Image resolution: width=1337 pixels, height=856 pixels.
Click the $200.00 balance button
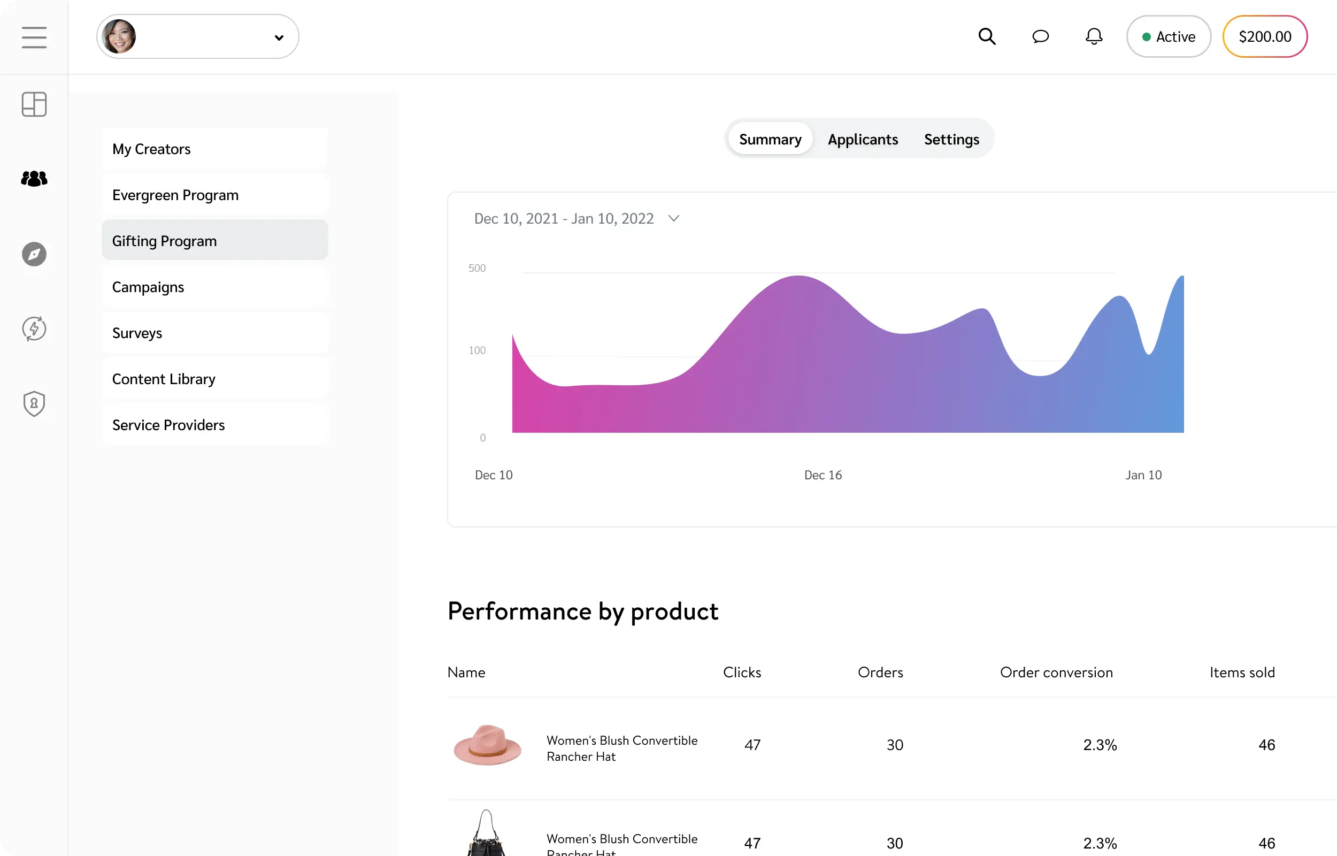[x=1264, y=37]
